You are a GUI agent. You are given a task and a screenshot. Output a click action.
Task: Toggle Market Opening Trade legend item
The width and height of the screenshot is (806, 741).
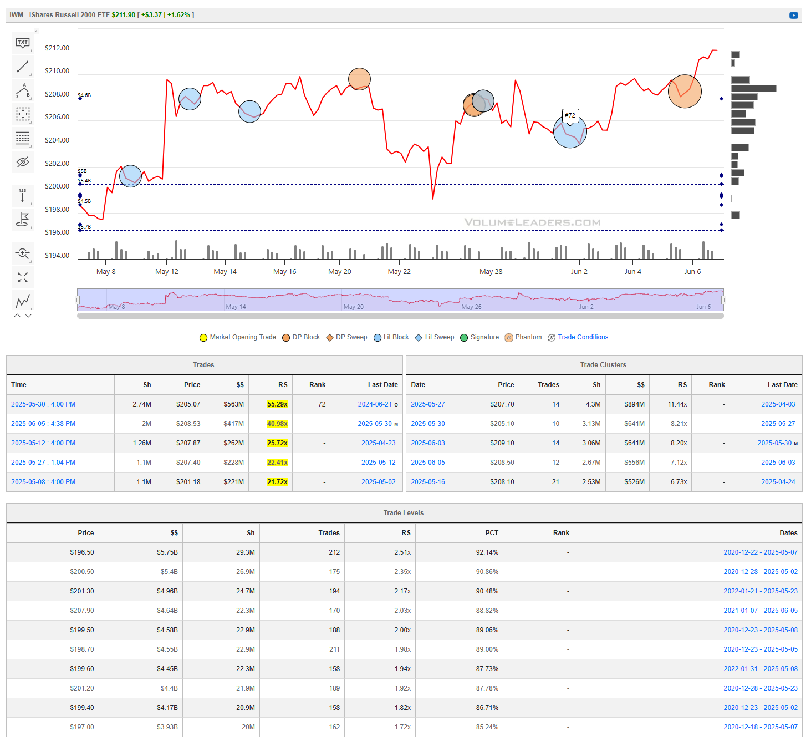point(238,337)
